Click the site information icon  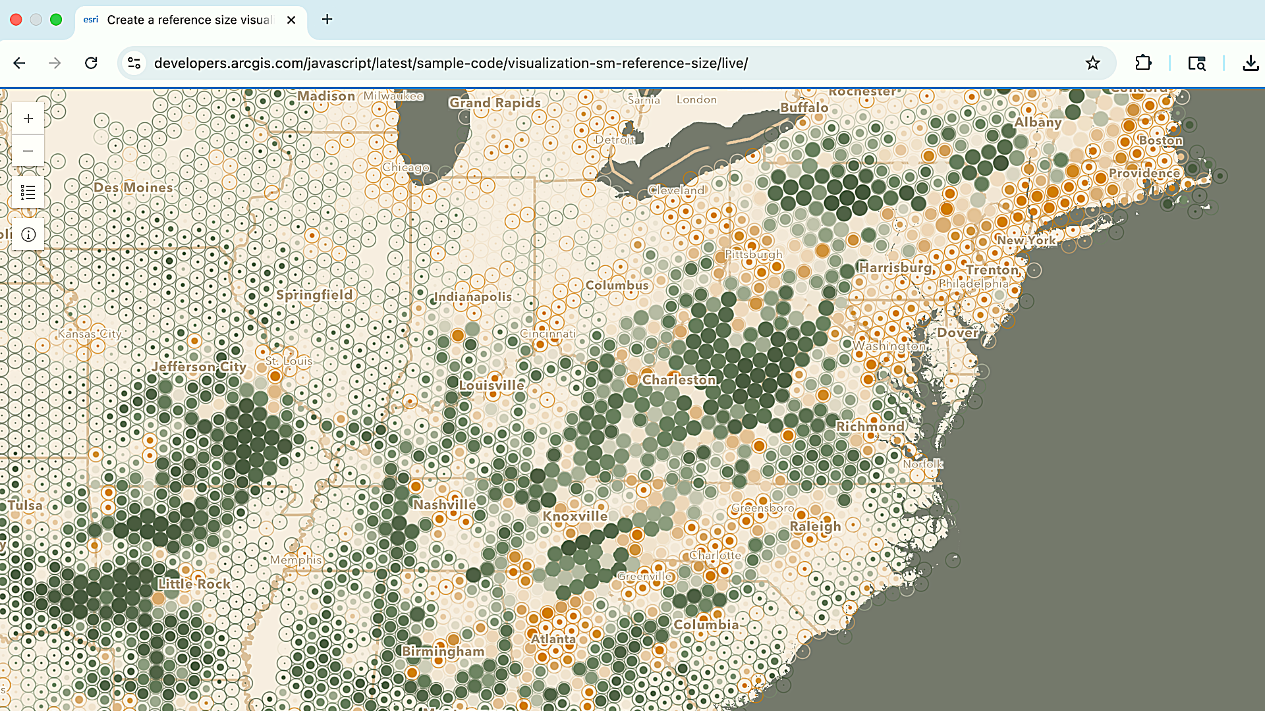[x=134, y=63]
